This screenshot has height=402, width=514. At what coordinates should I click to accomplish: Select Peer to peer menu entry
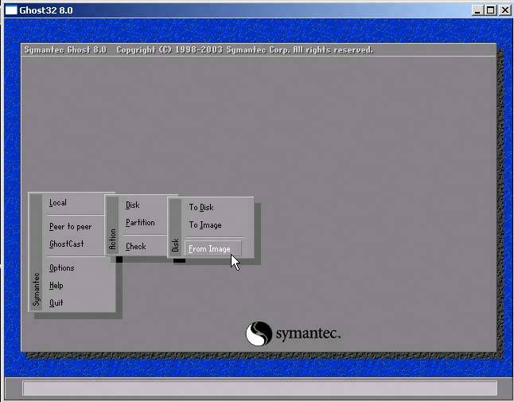[x=70, y=227]
